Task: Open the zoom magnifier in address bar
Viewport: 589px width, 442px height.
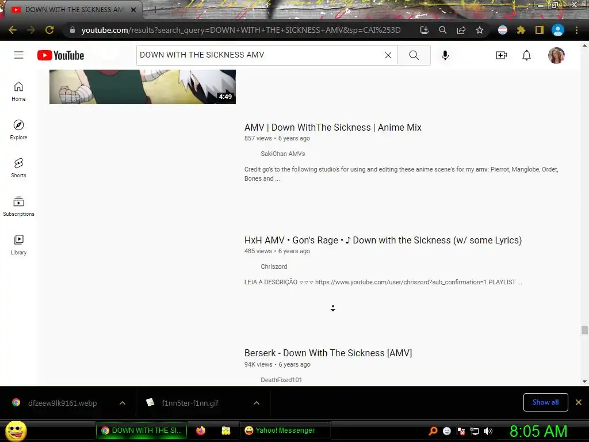Action: point(443,30)
